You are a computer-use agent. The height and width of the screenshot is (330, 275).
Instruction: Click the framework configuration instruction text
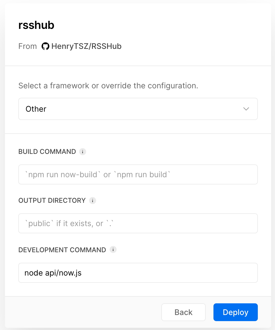108,86
